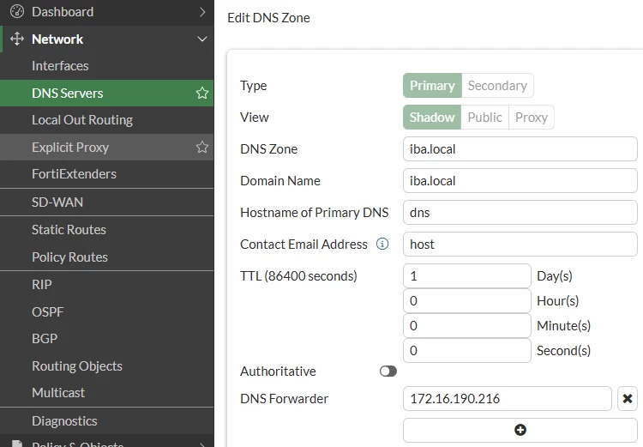Click the Dashboard gauge icon
Image resolution: width=643 pixels, height=447 pixels.
click(x=17, y=11)
